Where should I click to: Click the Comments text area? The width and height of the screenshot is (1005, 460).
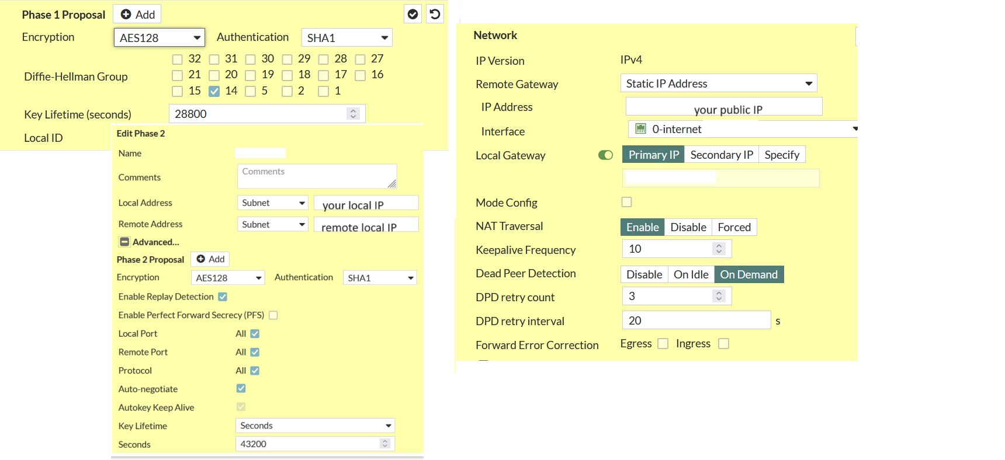click(317, 176)
